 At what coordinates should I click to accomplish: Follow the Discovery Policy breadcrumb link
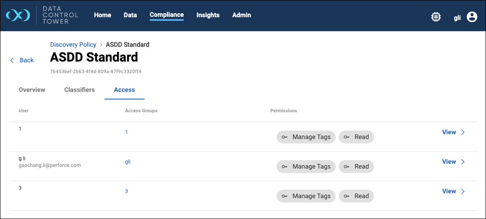(73, 45)
